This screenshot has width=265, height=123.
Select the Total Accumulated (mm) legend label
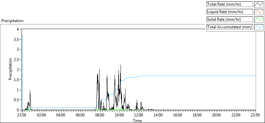tap(230, 27)
